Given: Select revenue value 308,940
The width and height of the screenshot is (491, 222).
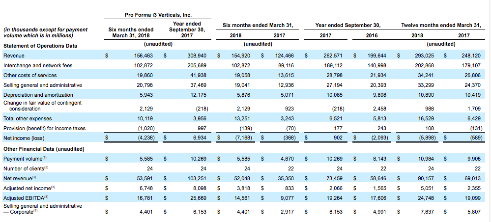Looking at the screenshot, I should (198, 55).
